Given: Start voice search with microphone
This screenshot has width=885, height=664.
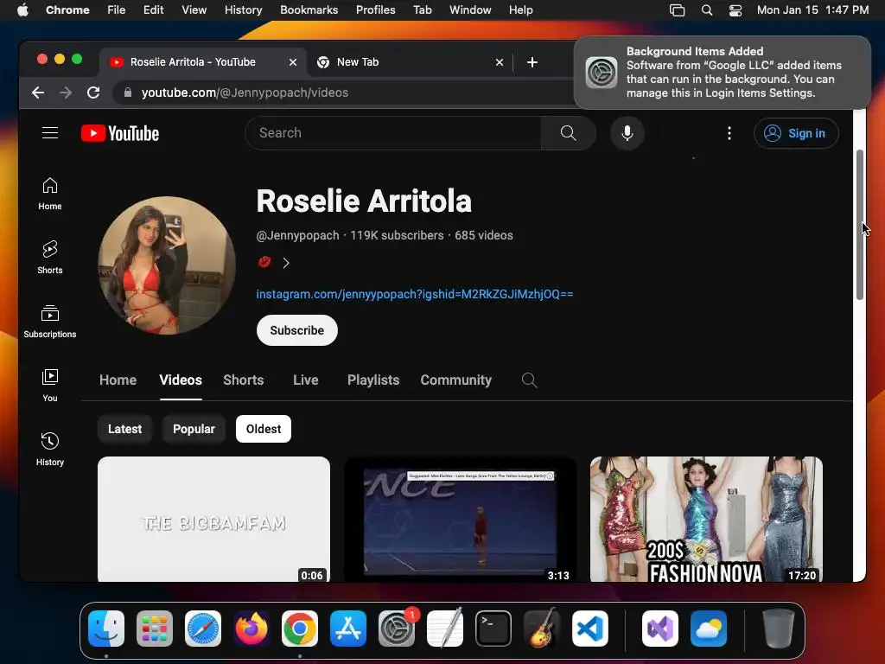Looking at the screenshot, I should coord(627,133).
